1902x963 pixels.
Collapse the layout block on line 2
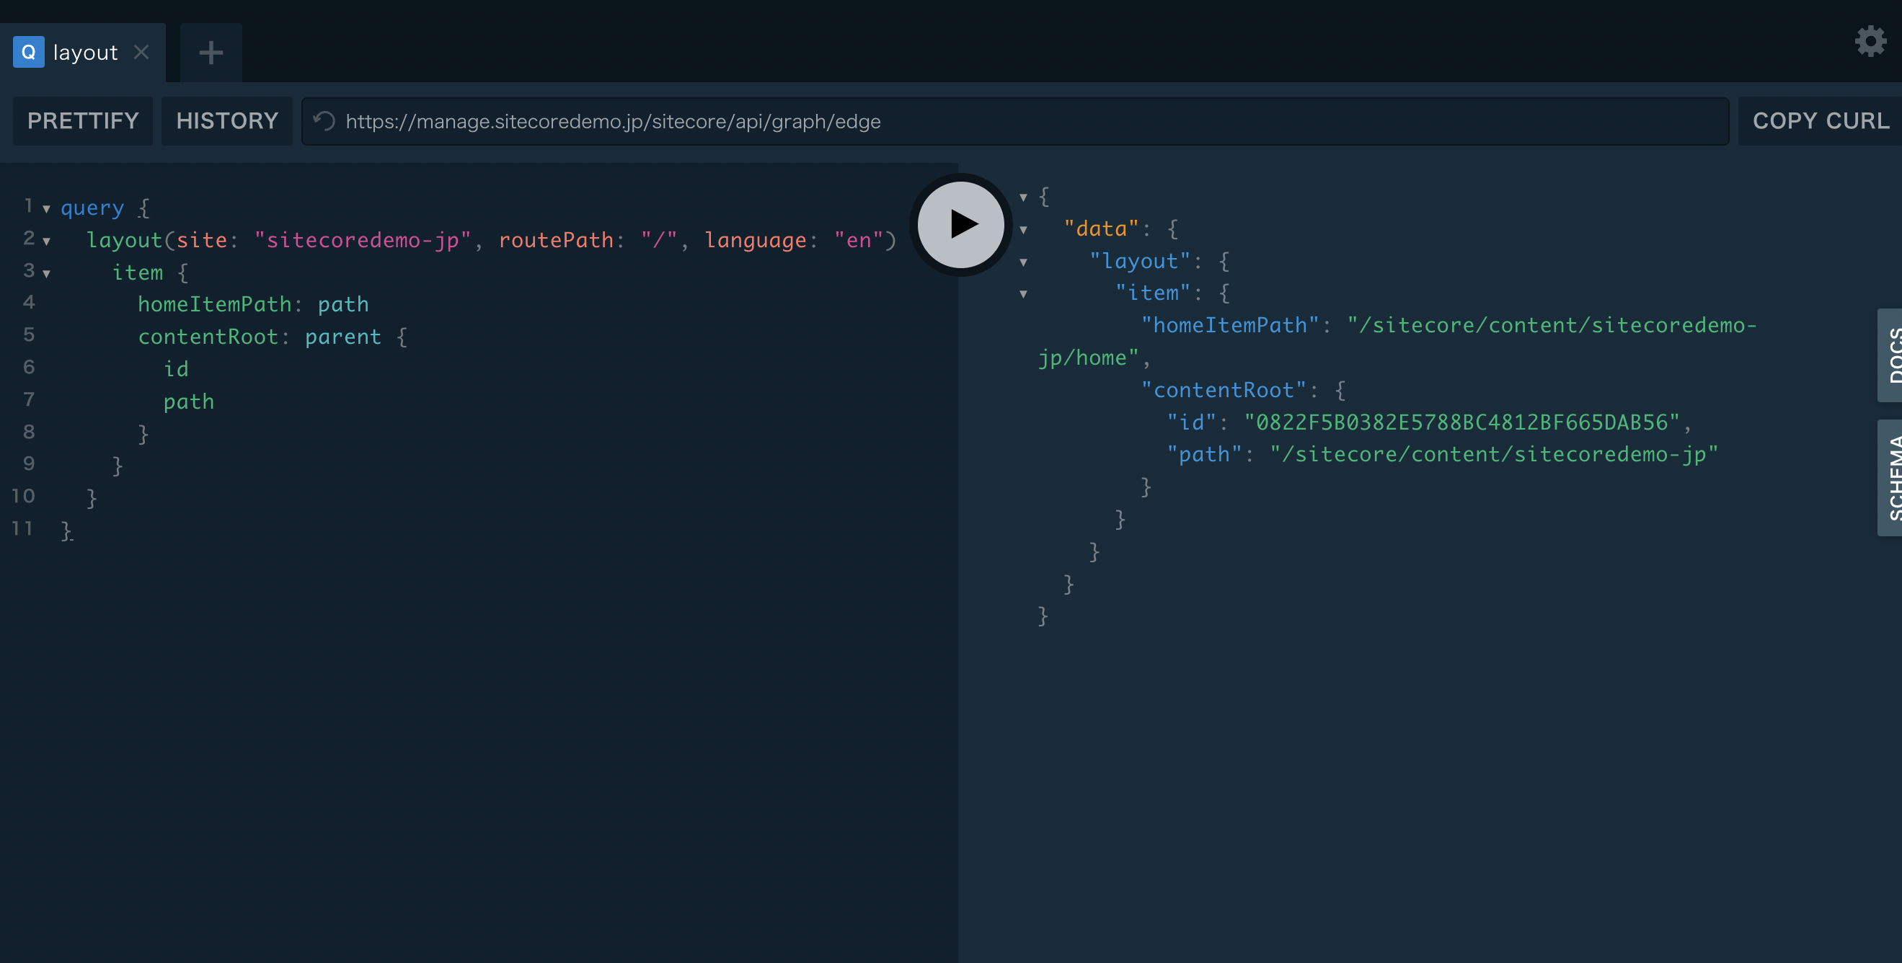47,241
